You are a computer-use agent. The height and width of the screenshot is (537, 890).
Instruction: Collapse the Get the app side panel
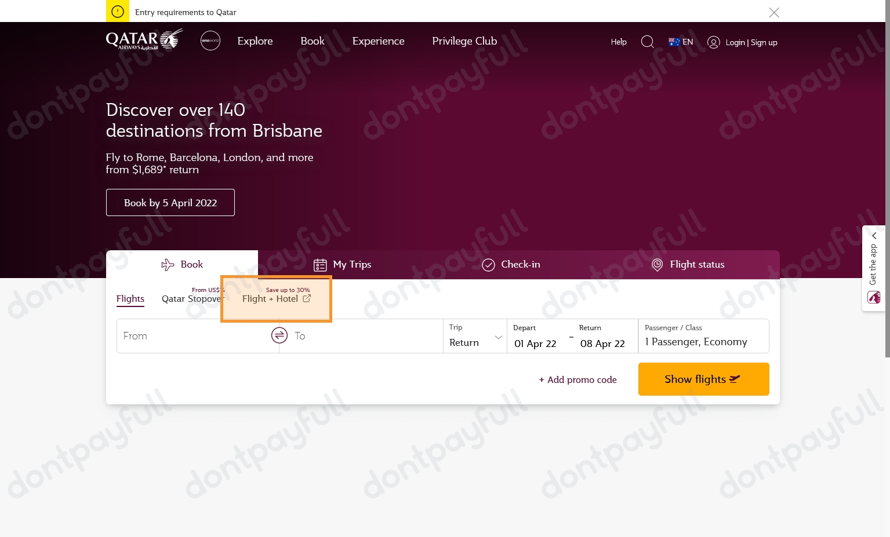point(874,236)
